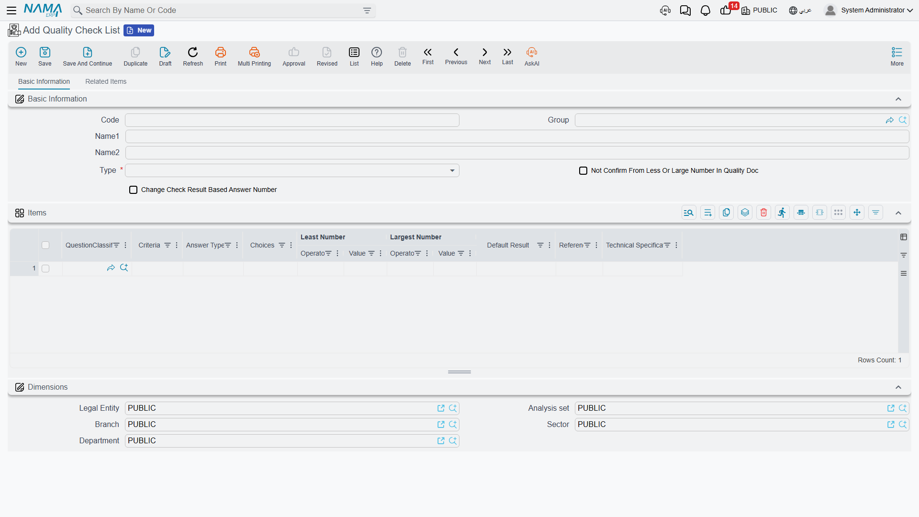Open Criteria column menu

tap(177, 245)
